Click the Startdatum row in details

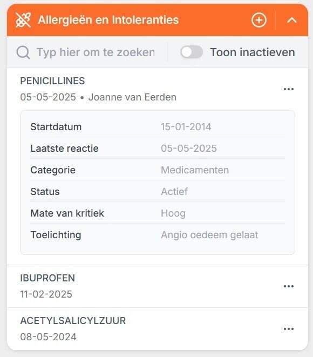click(x=158, y=127)
